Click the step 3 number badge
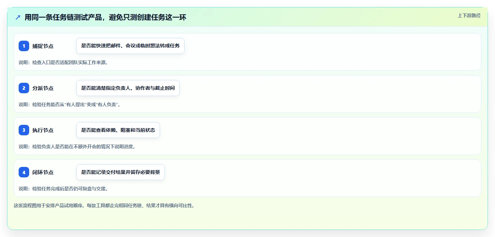Screen dimensions: 495x237 [x=24, y=130]
